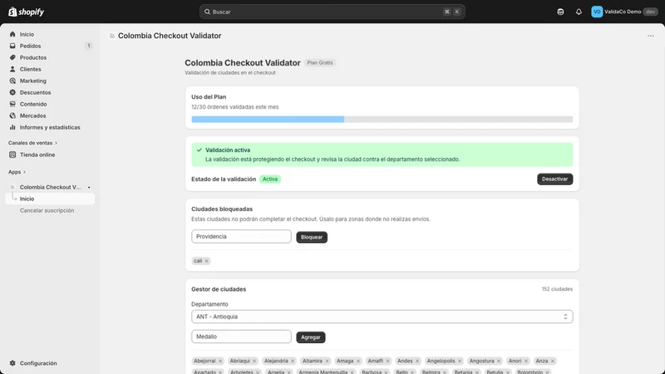
Task: Open the sidekick icon in the top bar
Action: point(560,12)
